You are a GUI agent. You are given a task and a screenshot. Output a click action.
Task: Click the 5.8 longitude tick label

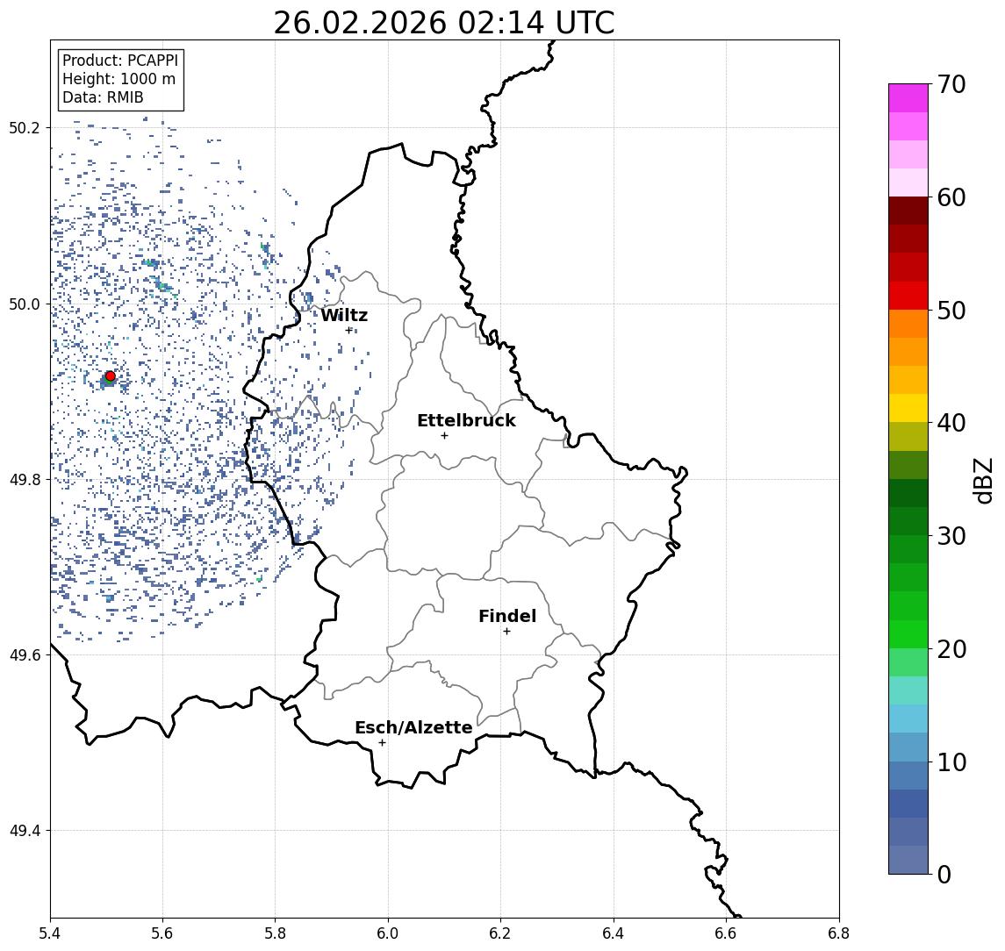[275, 933]
